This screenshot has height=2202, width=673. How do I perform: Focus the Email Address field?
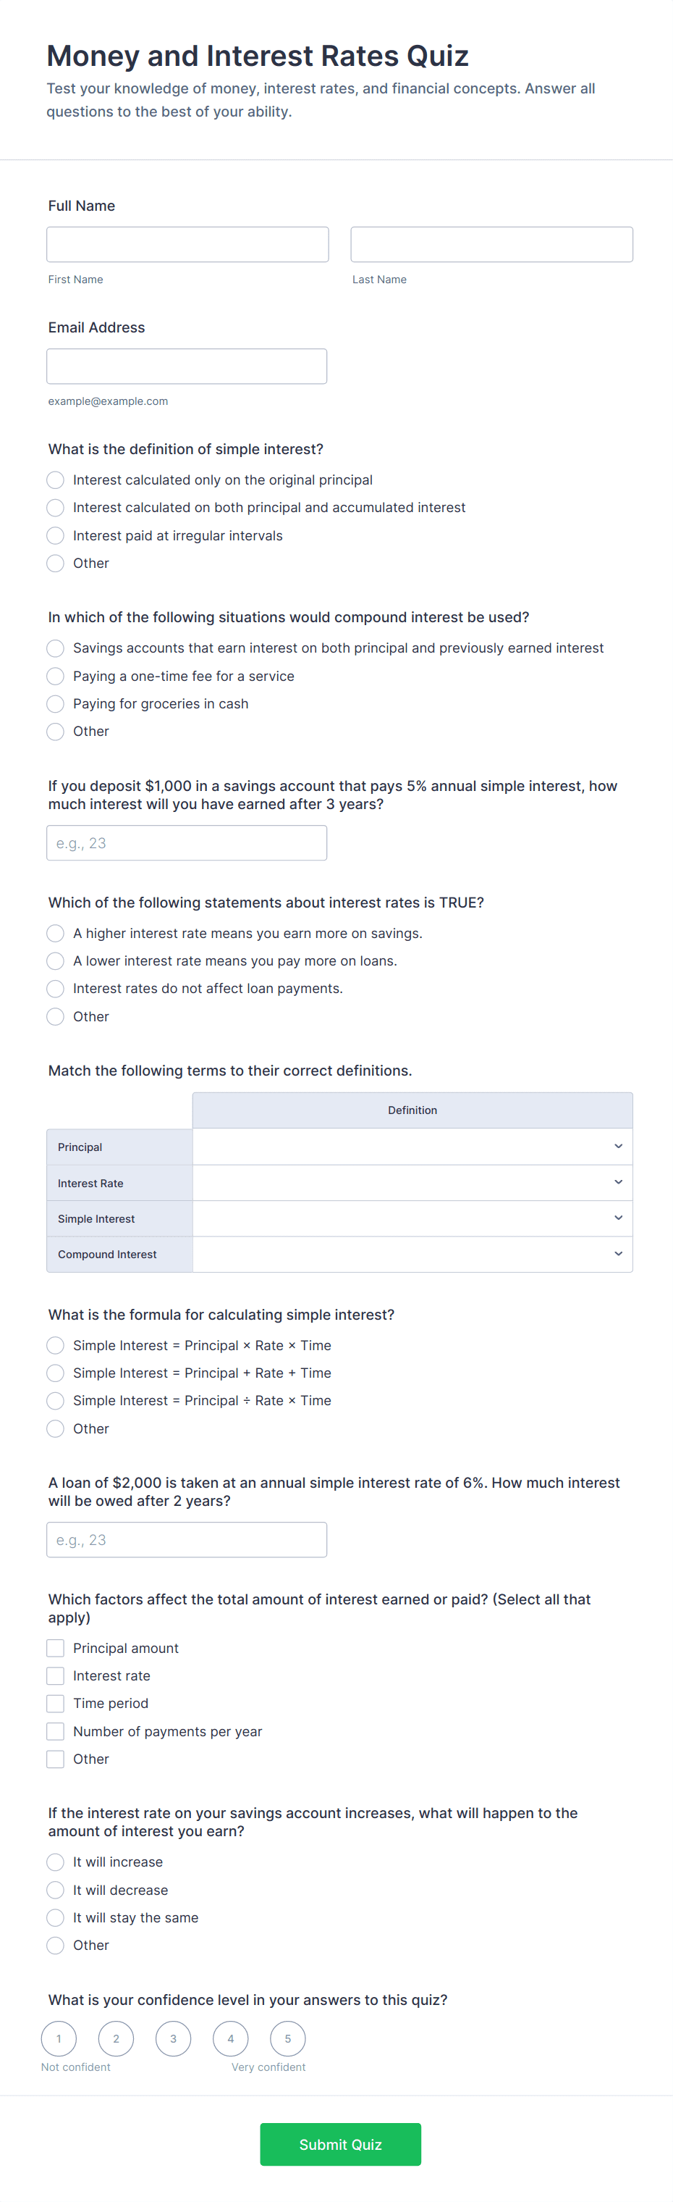tap(186, 366)
